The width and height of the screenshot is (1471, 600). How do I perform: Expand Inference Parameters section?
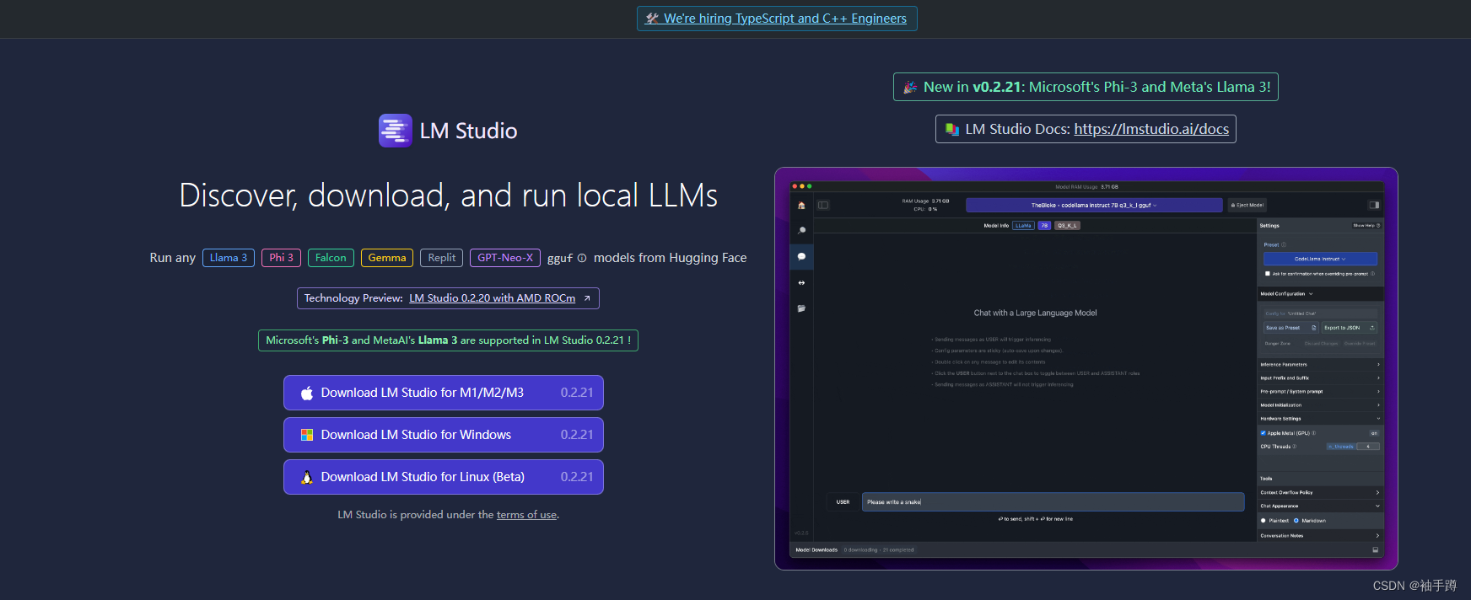[x=1320, y=365]
